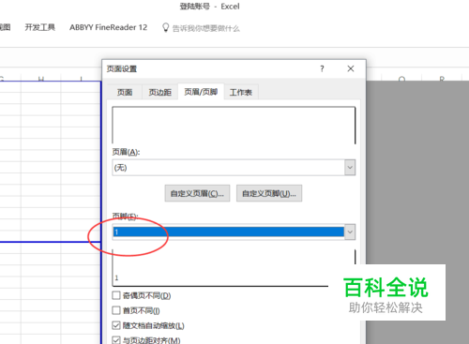Open the ABBYY FineReader 12 tab
469x344 pixels.
pyautogui.click(x=108, y=27)
